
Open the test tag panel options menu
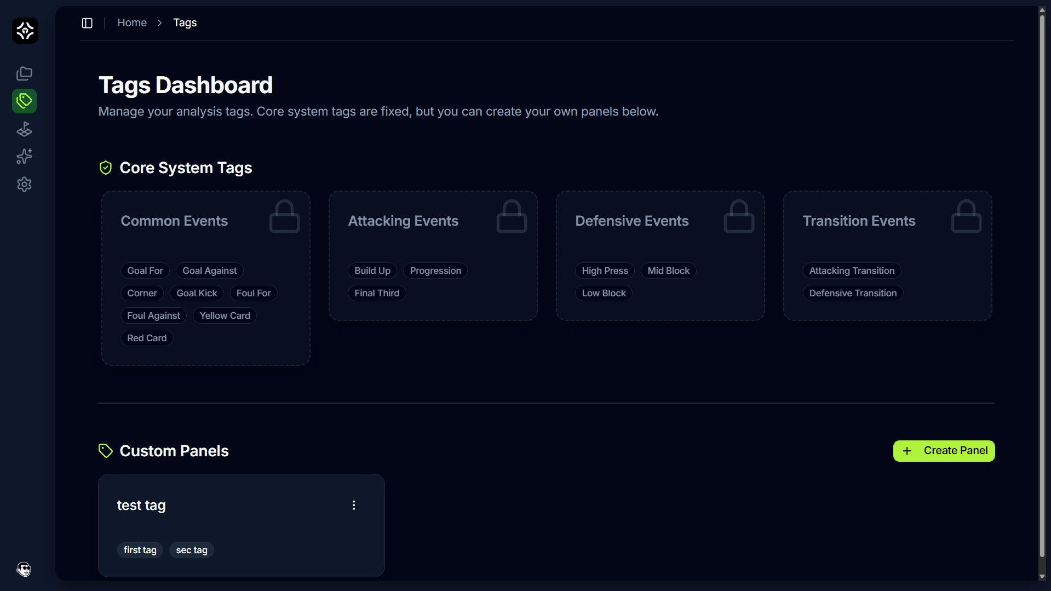[x=354, y=505]
